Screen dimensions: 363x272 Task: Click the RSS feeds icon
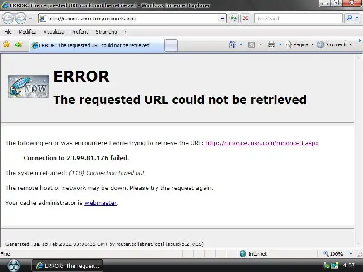tap(251, 44)
